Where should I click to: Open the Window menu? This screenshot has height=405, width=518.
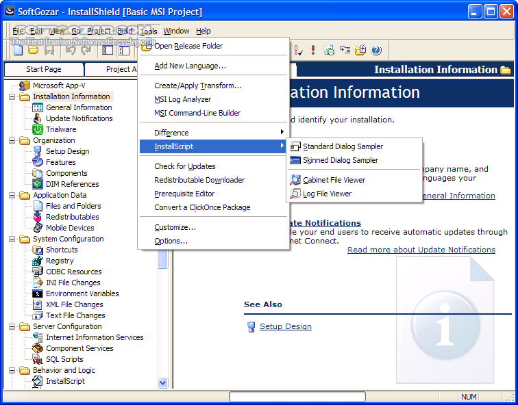[x=176, y=31]
